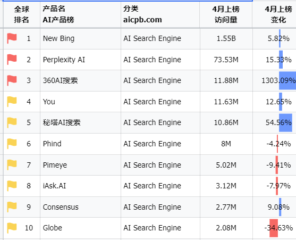This screenshot has height=240, width=296.
Task: Click the Consensus product name
Action: [x=61, y=207]
